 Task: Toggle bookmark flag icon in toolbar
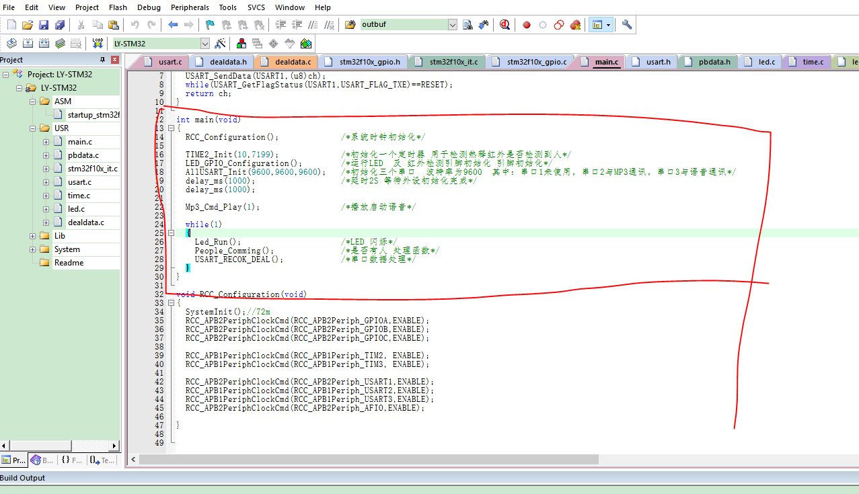click(210, 25)
